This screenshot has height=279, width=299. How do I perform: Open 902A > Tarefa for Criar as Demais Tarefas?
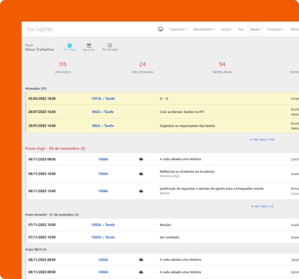coord(103,111)
